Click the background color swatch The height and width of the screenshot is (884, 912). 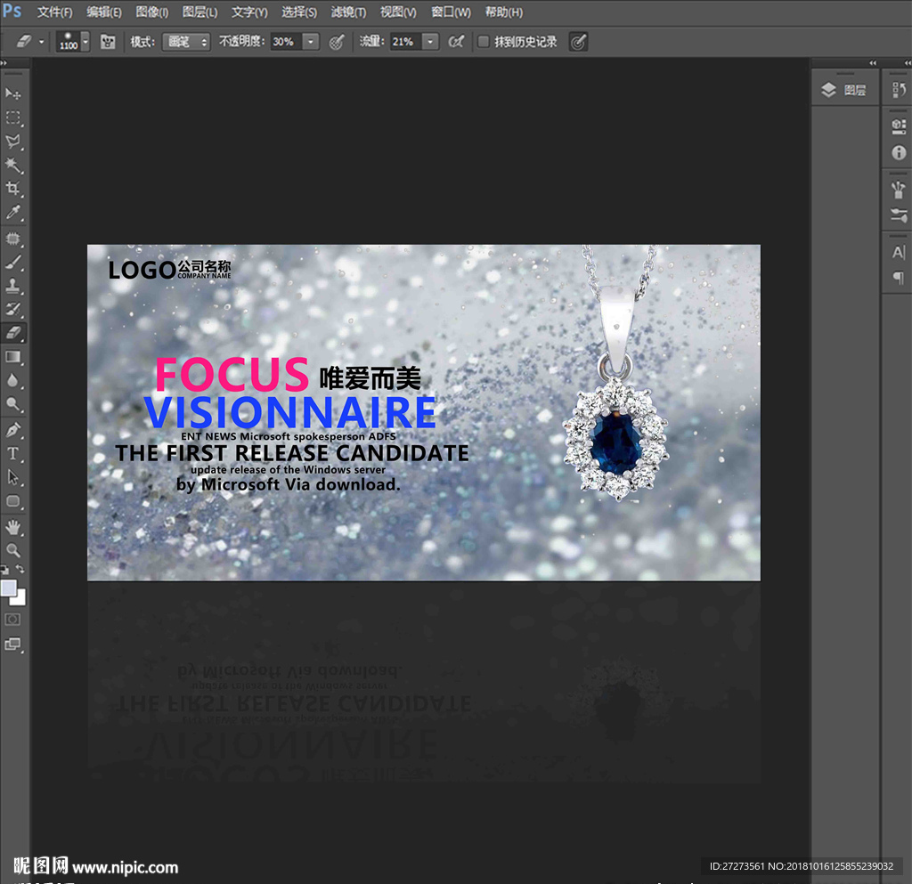20,599
